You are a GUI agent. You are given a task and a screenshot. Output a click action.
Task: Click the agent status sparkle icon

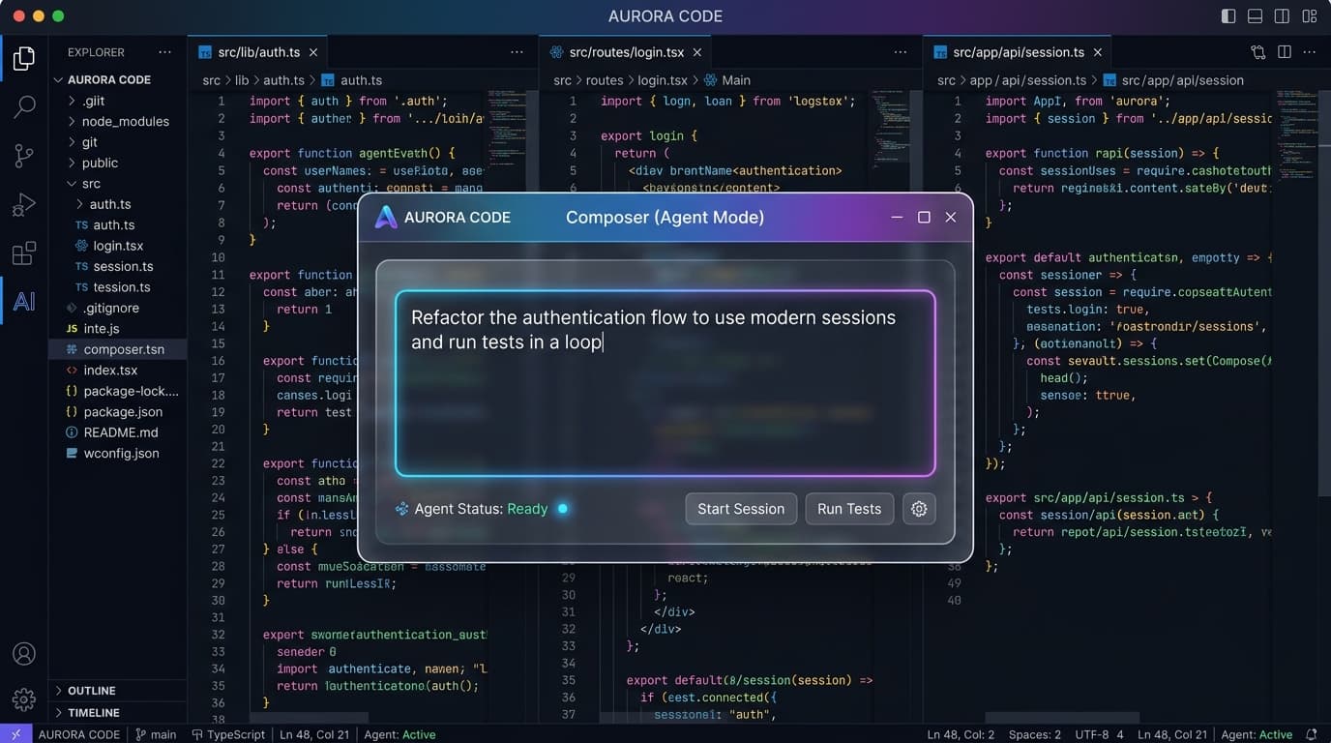click(x=401, y=509)
